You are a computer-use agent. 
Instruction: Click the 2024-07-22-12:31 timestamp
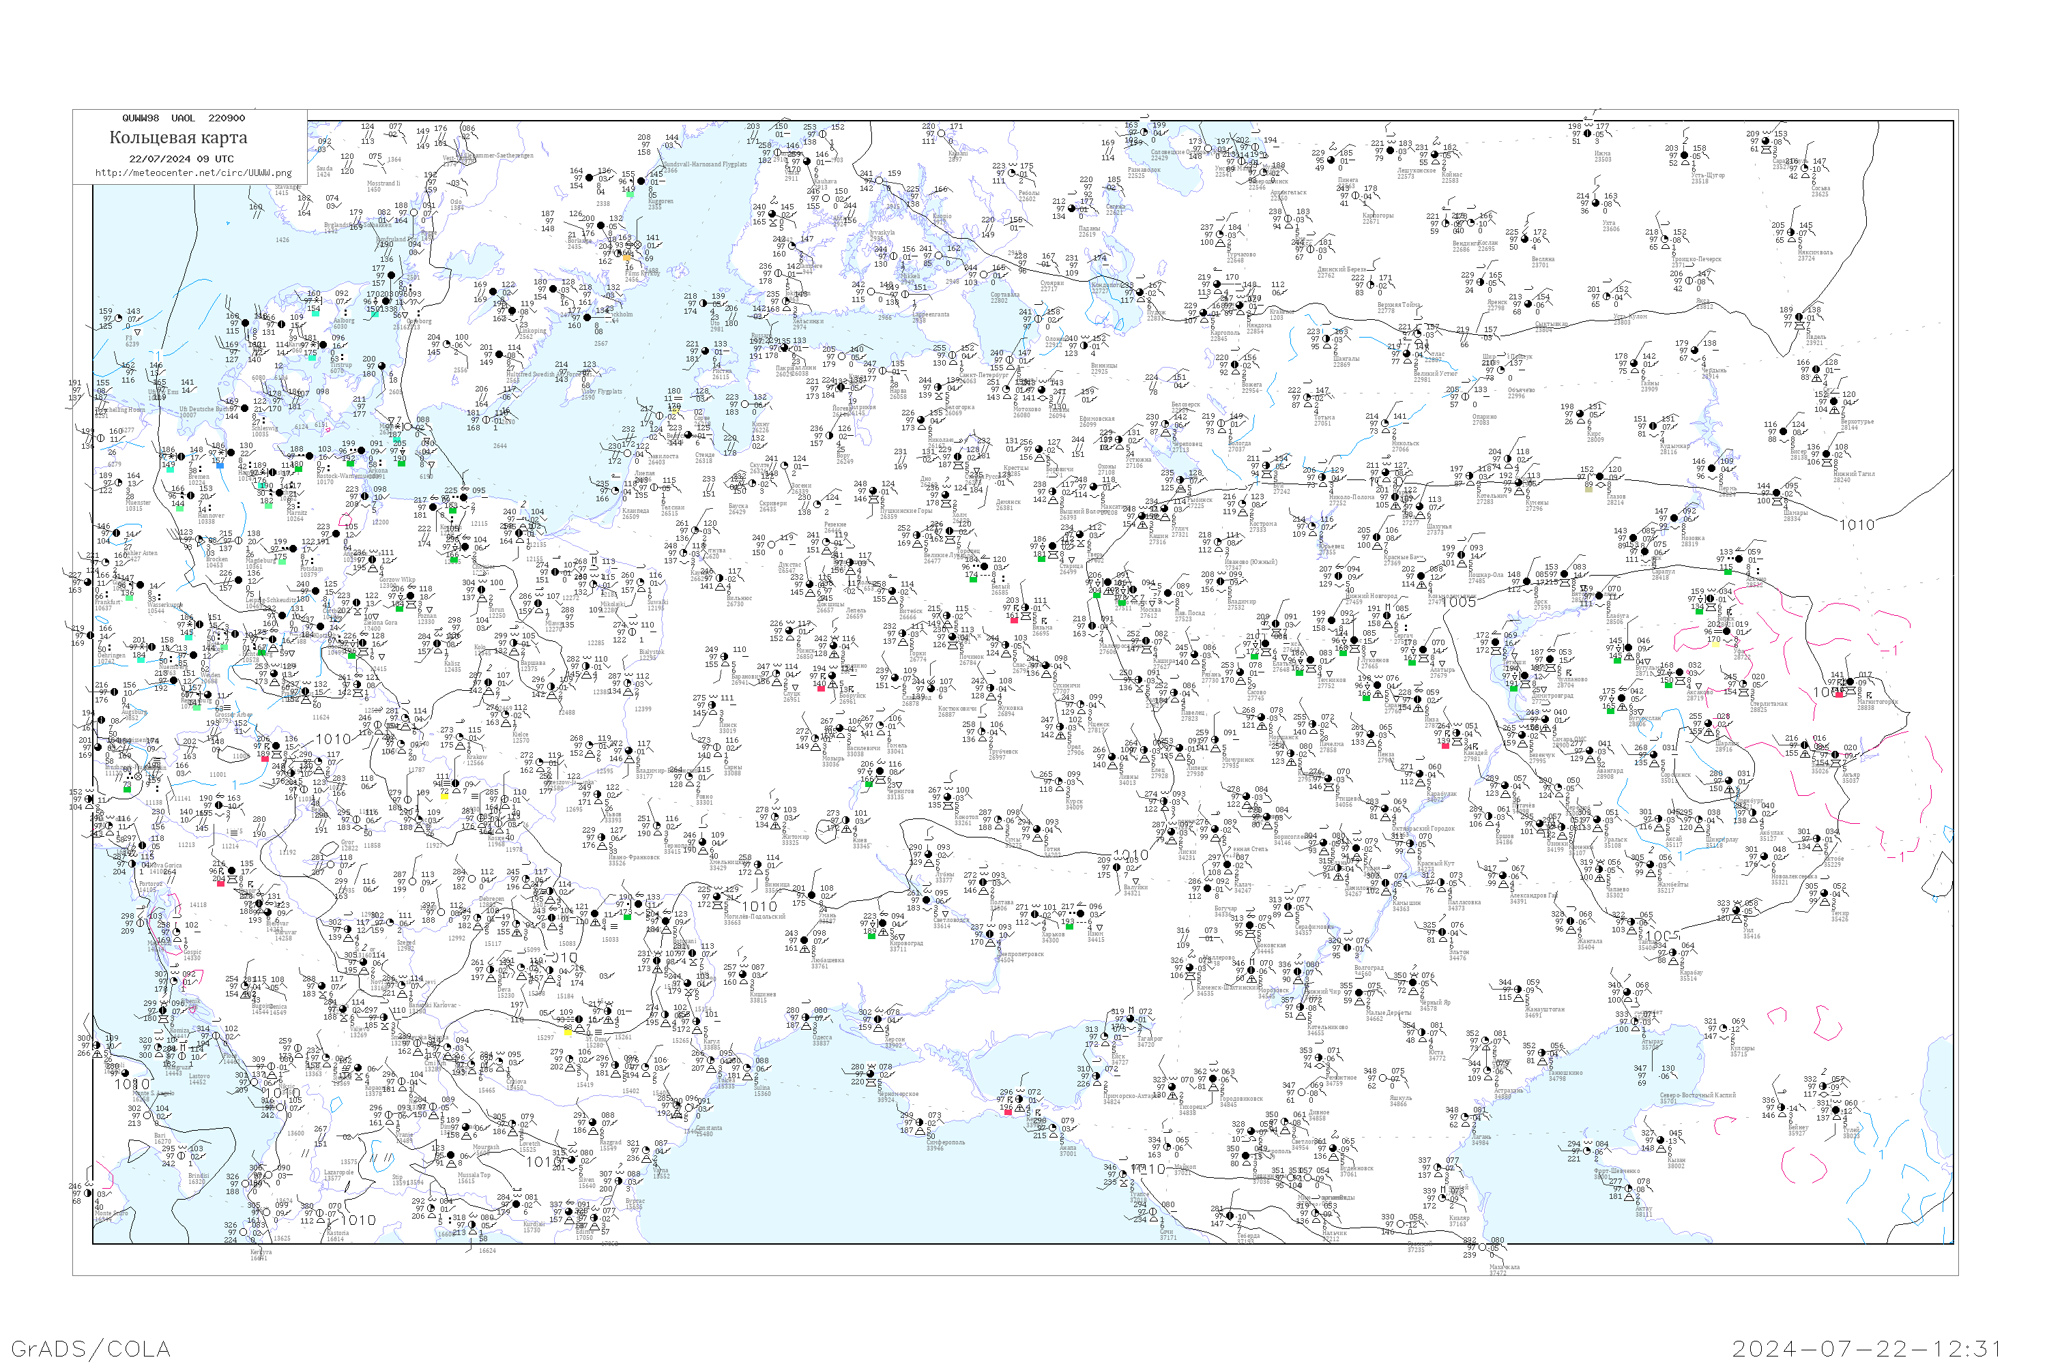coord(1865,1348)
